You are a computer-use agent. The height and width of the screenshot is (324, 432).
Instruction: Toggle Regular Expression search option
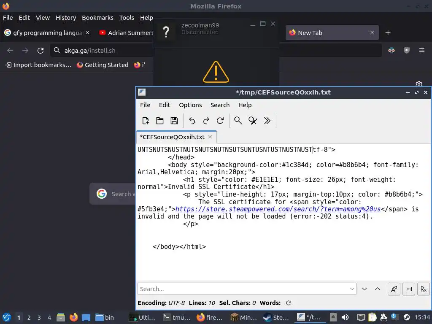pyautogui.click(x=424, y=289)
